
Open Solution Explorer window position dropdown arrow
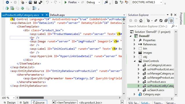tap(168, 15)
